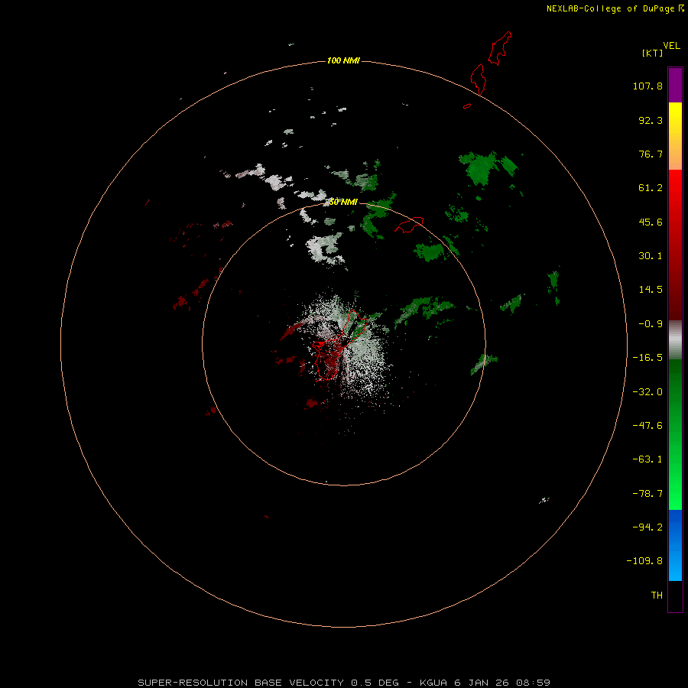Click the KGUA station identifier in the caption
Screen dimensions: 688x688
point(433,683)
